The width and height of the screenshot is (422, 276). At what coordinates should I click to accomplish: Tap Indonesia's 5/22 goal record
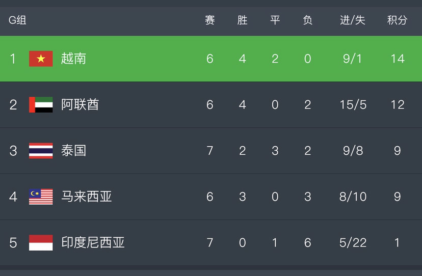(353, 242)
